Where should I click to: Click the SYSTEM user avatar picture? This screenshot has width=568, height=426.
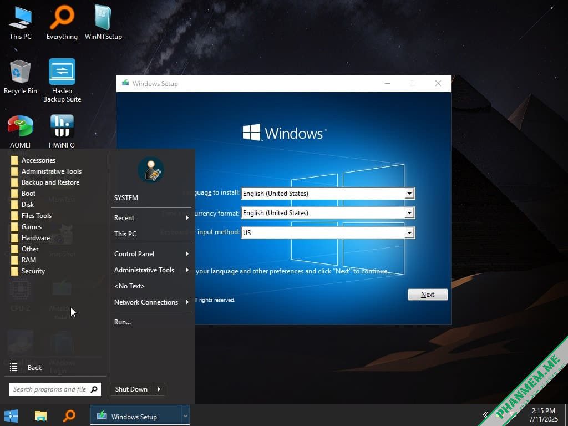[x=151, y=170]
